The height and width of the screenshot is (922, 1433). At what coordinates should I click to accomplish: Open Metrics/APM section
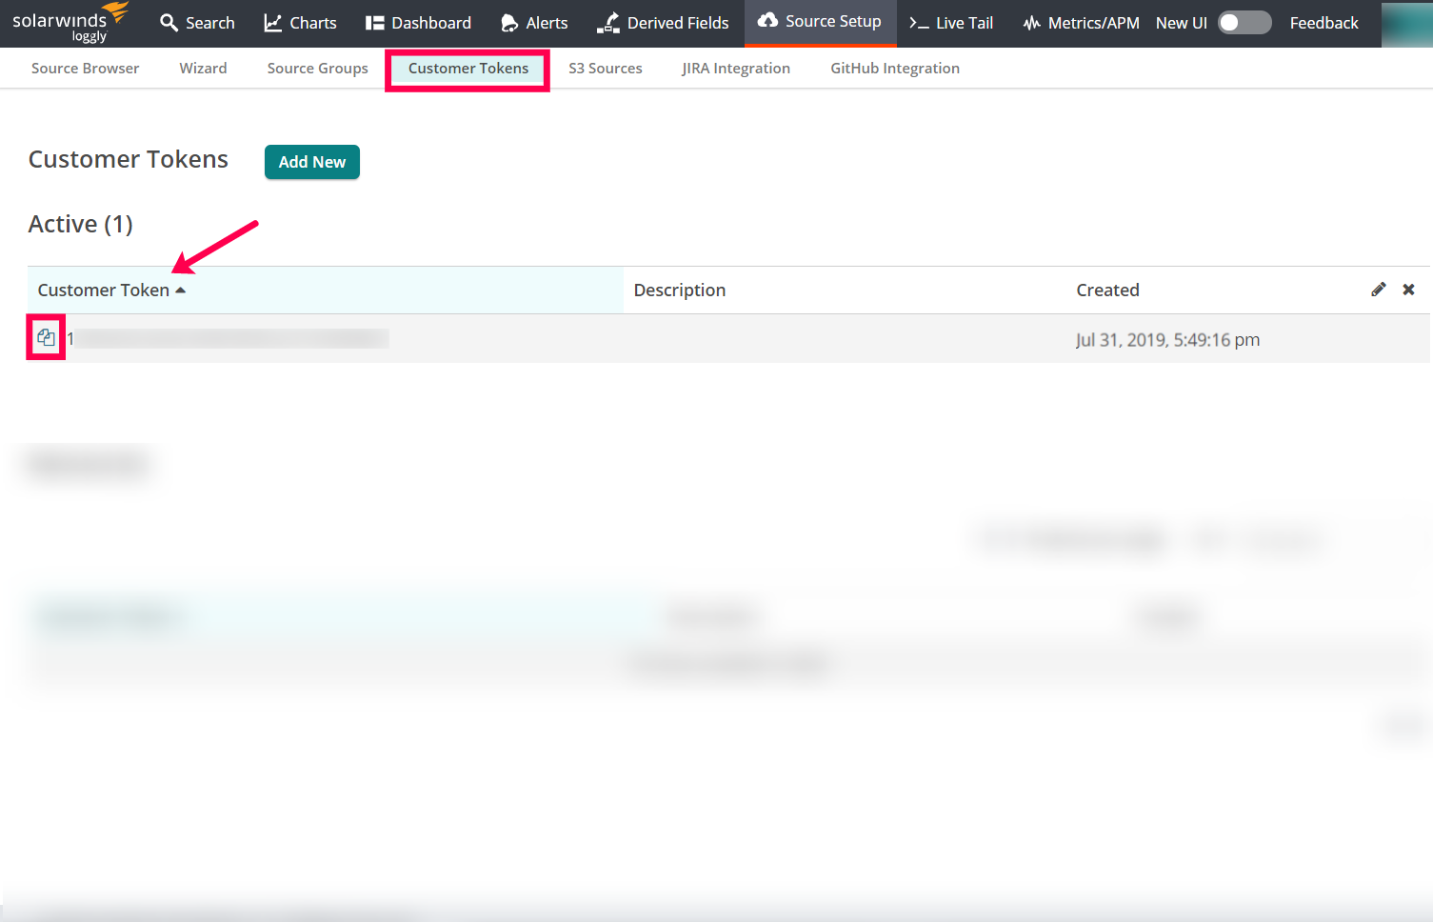pos(1081,23)
